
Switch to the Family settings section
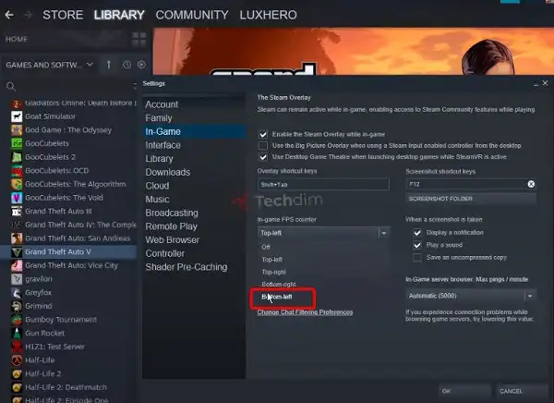pyautogui.click(x=159, y=118)
